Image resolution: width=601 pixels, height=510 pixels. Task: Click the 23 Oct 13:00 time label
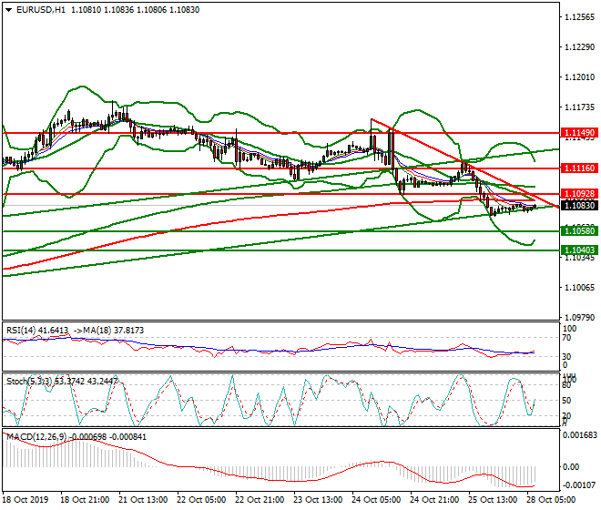[x=318, y=500]
